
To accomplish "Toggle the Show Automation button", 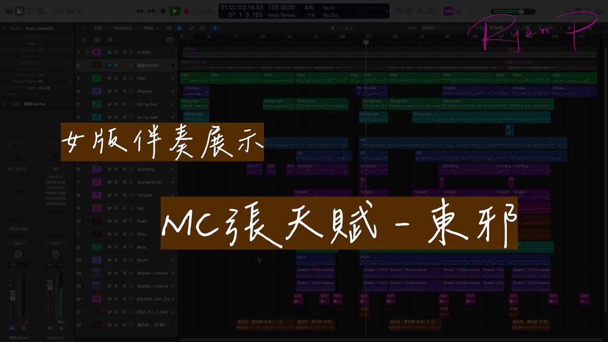I will click(191, 28).
